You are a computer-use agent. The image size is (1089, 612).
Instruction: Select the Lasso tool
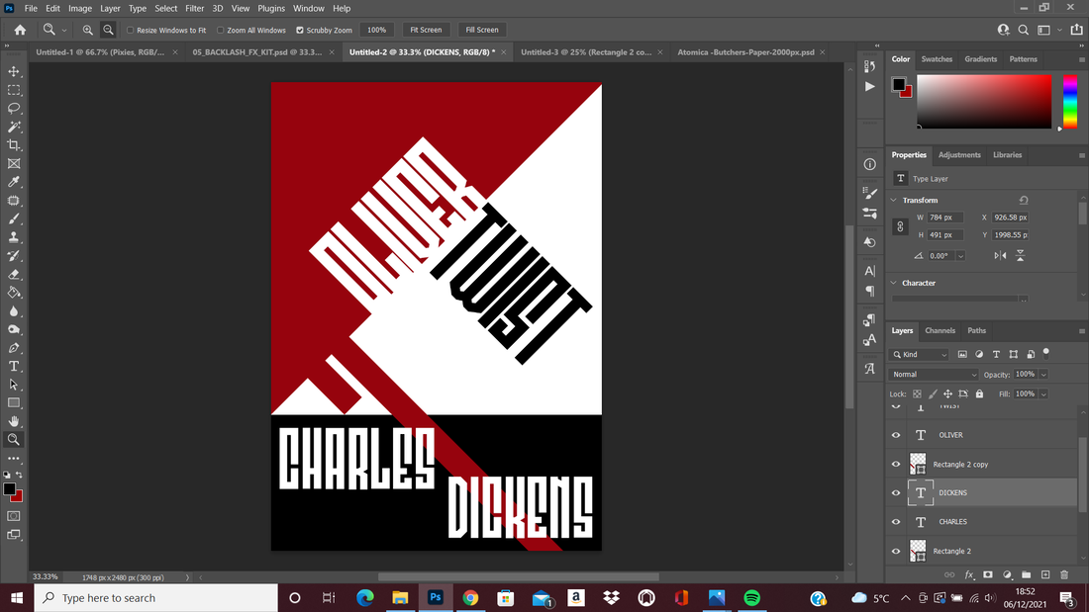point(14,108)
